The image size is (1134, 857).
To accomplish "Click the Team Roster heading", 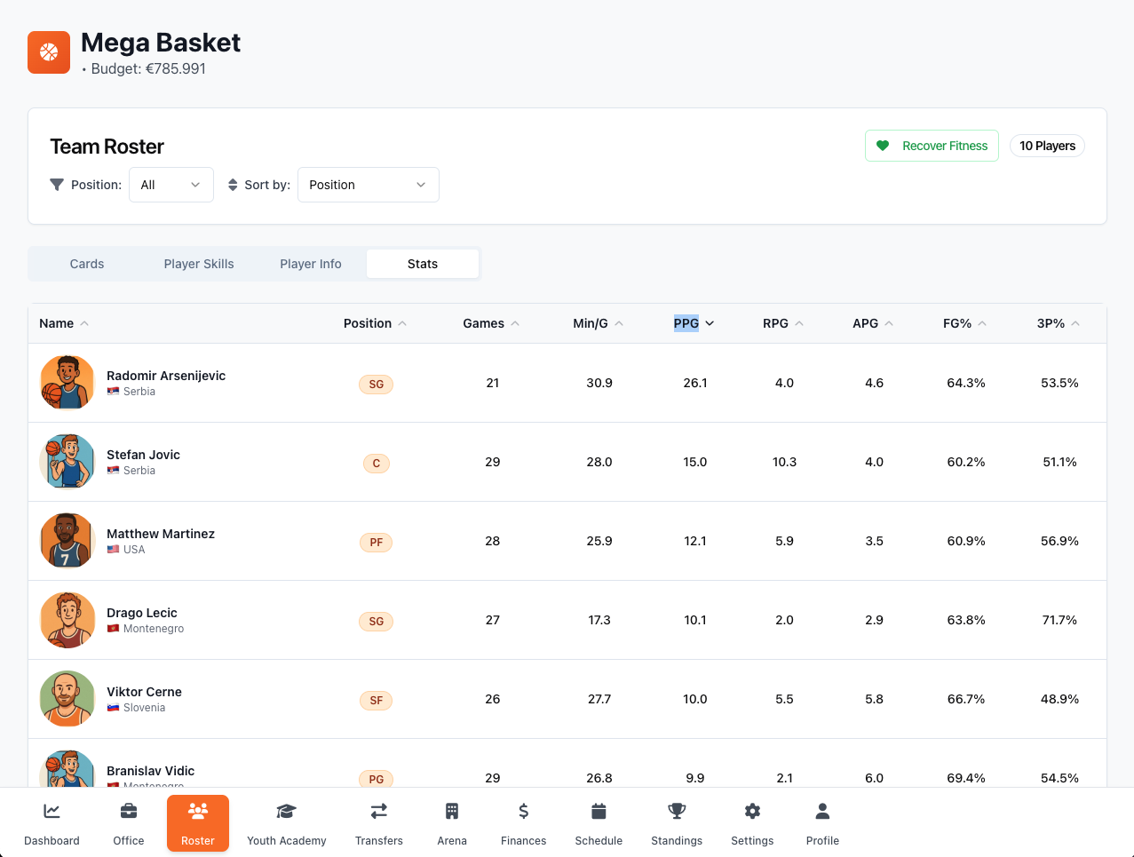I will (107, 147).
